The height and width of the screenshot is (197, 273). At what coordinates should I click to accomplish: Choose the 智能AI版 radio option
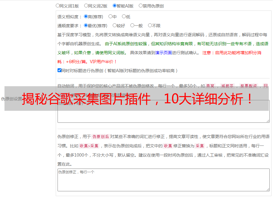(114, 6)
